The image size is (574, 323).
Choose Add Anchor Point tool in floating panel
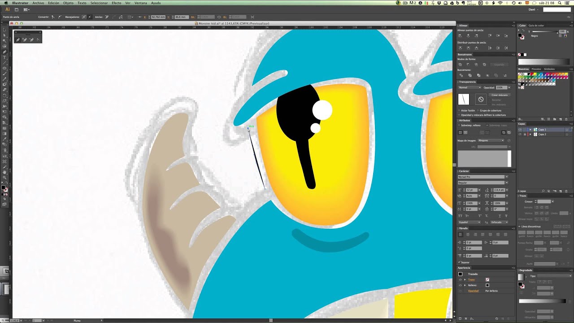pos(25,39)
